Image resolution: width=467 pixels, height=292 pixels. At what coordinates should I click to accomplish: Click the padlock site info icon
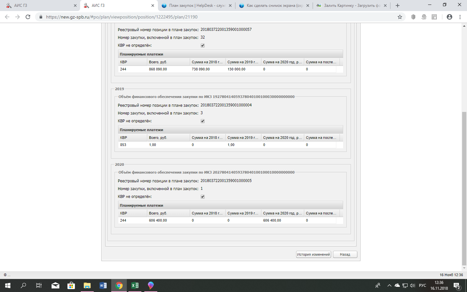tap(41, 17)
